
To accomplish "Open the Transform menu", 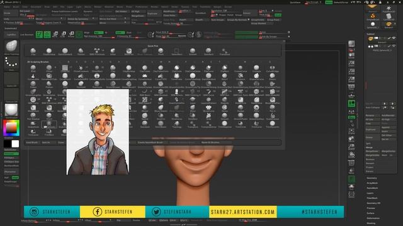I will (205, 7).
